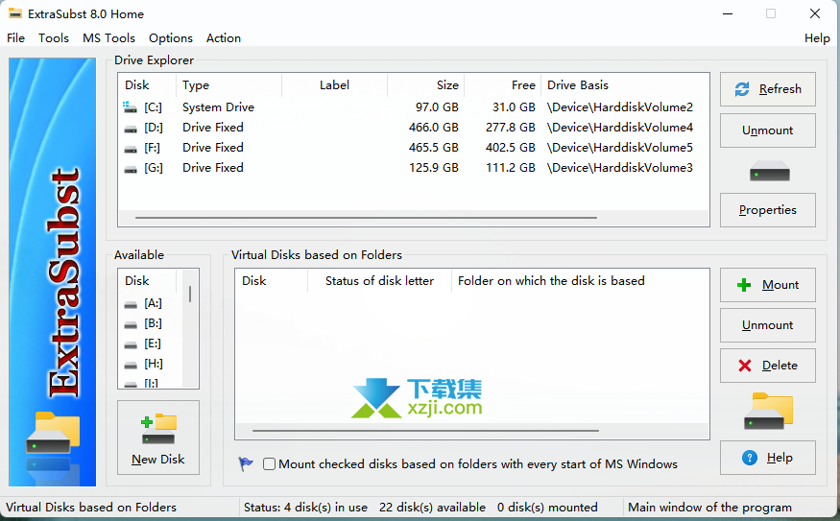Click the '97.0 GB' size value
The height and width of the screenshot is (521, 840).
[x=437, y=107]
